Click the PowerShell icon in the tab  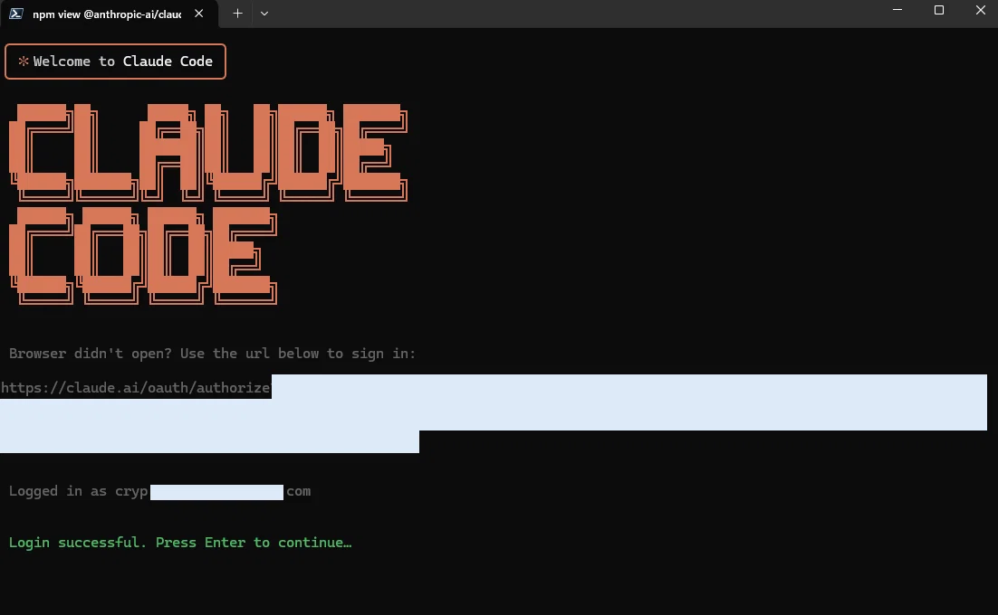pyautogui.click(x=16, y=14)
